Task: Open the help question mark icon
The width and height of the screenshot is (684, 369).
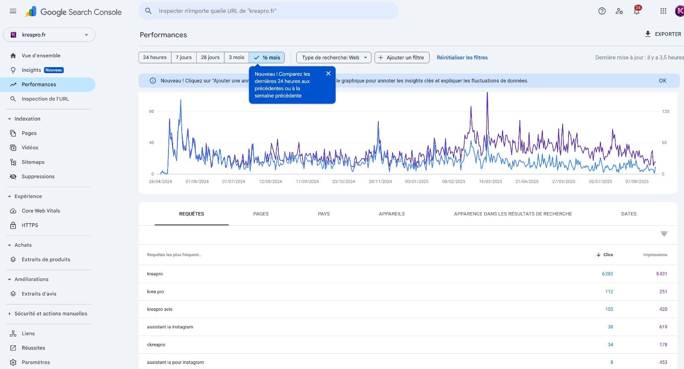Action: [x=602, y=11]
